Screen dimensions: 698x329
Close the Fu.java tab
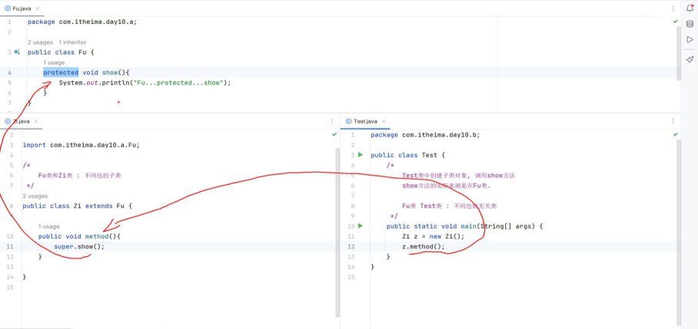pos(37,8)
